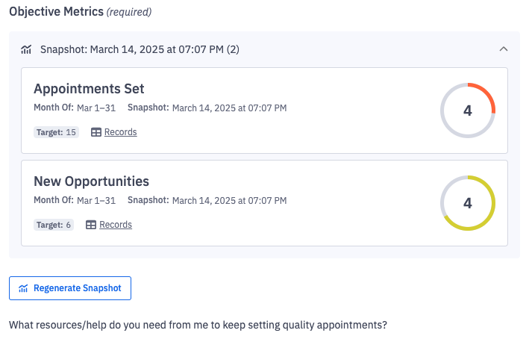Click the Objective Metrics heading
The image size is (529, 339).
pyautogui.click(x=56, y=12)
